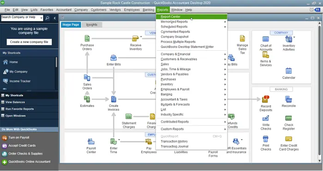Collapse the left icon bar arrow
The image size is (323, 171).
[x=54, y=18]
